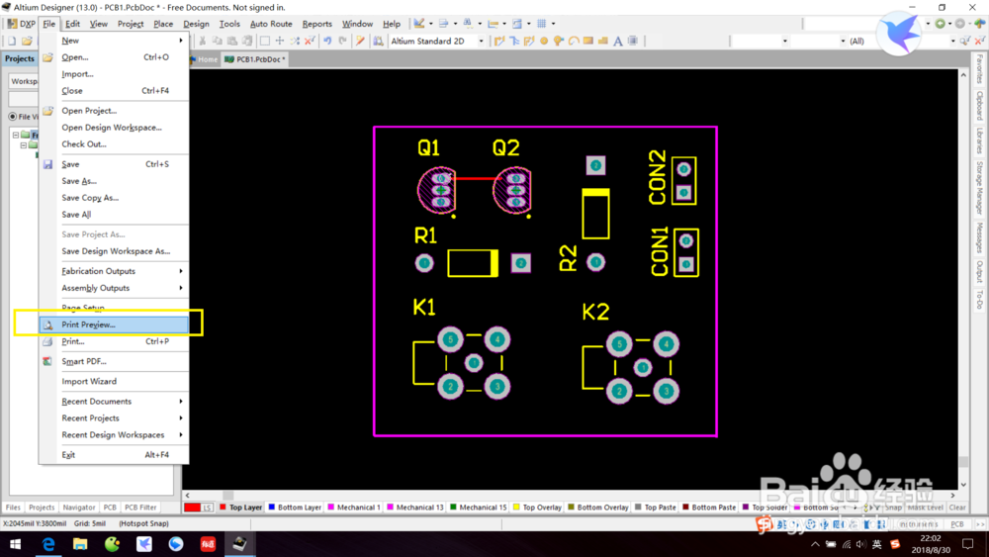989x557 pixels.
Task: Click the Place Fill rectangle icon
Action: pyautogui.click(x=587, y=41)
